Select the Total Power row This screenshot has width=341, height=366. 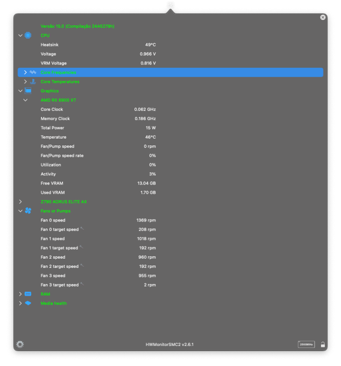(170, 128)
